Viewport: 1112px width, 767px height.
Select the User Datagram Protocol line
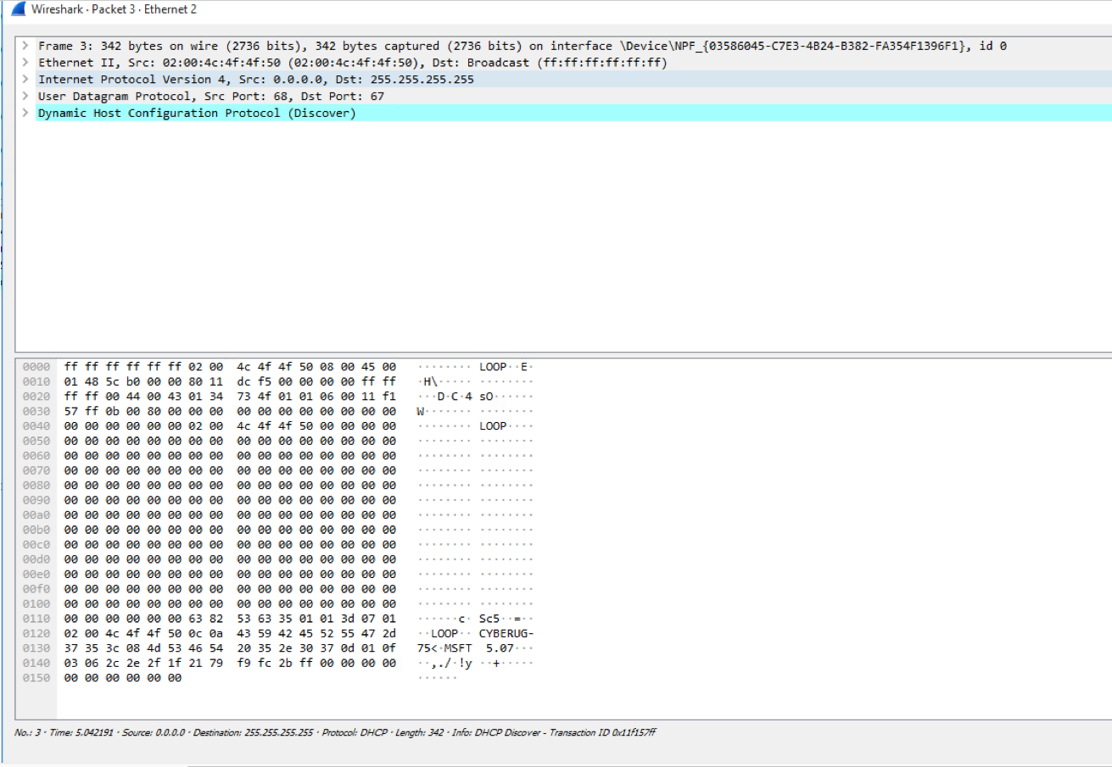pos(212,96)
